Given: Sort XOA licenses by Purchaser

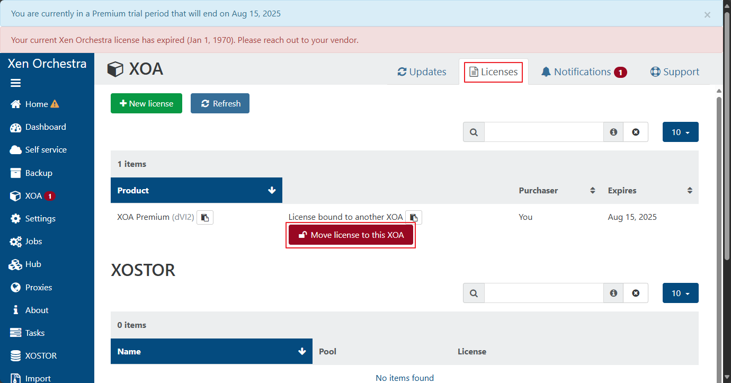Looking at the screenshot, I should click(x=557, y=190).
